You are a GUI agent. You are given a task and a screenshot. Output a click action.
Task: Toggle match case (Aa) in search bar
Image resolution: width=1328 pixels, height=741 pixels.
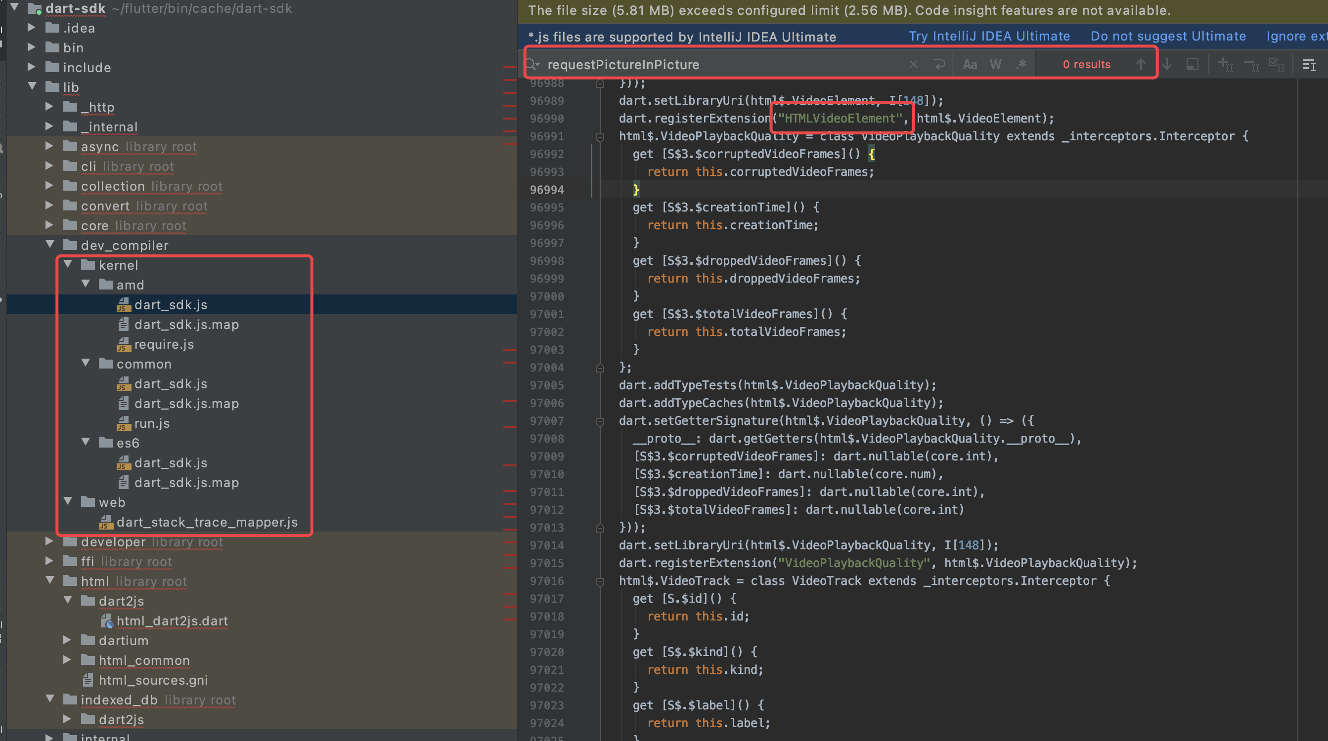970,64
